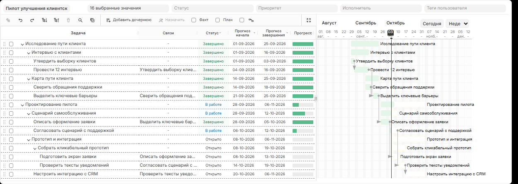Check the Проверить тексты уведомлений row checkbox

pyautogui.click(x=11, y=165)
